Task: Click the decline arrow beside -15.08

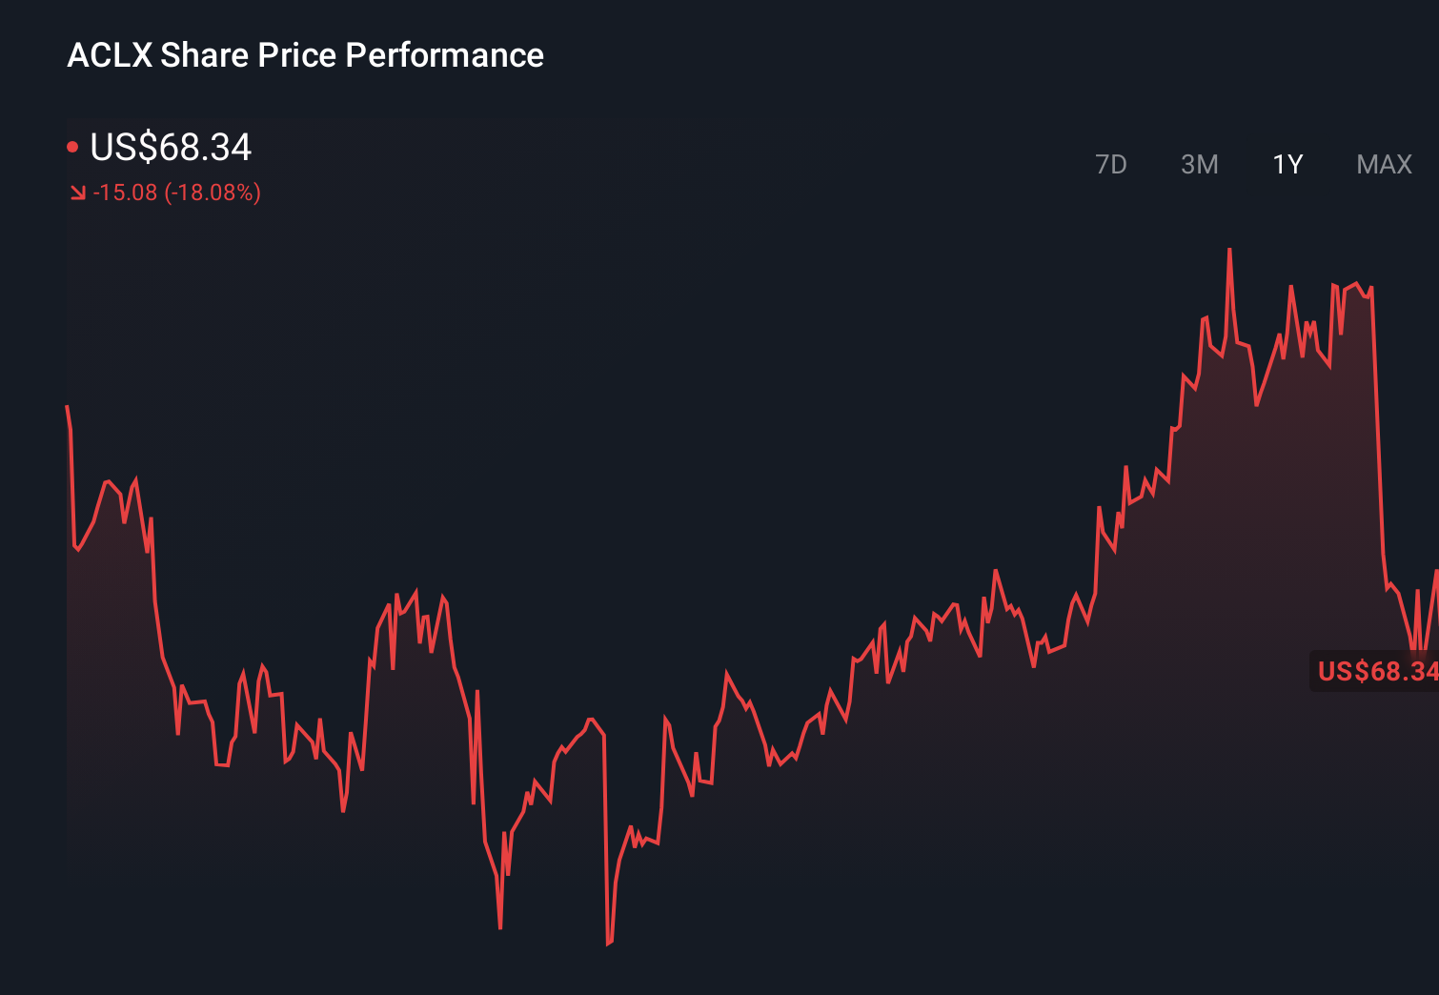Action: [77, 193]
